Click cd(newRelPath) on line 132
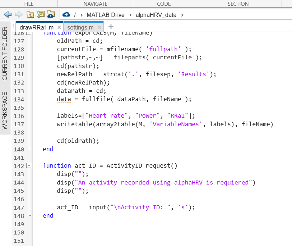This screenshot has width=292, height=246. pyautogui.click(x=83, y=82)
